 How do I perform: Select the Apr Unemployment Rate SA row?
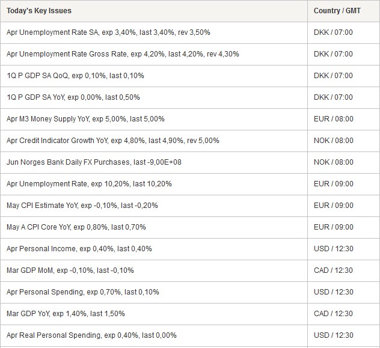pos(190,32)
